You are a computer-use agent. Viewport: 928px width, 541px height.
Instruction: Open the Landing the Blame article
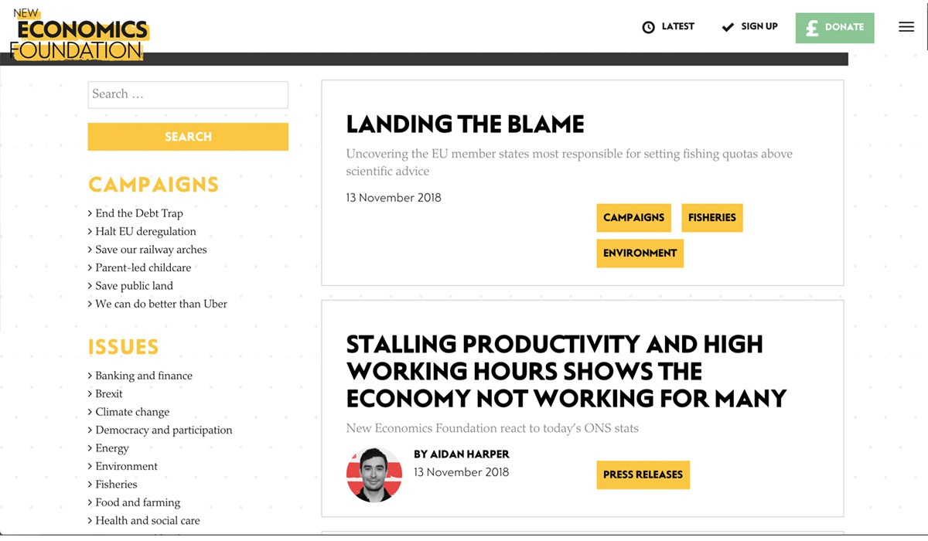click(465, 124)
